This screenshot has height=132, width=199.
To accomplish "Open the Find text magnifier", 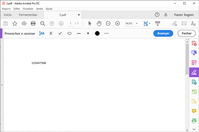I will 42,23.
